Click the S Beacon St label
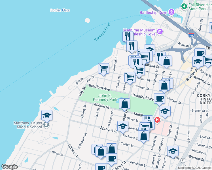 click(82, 141)
